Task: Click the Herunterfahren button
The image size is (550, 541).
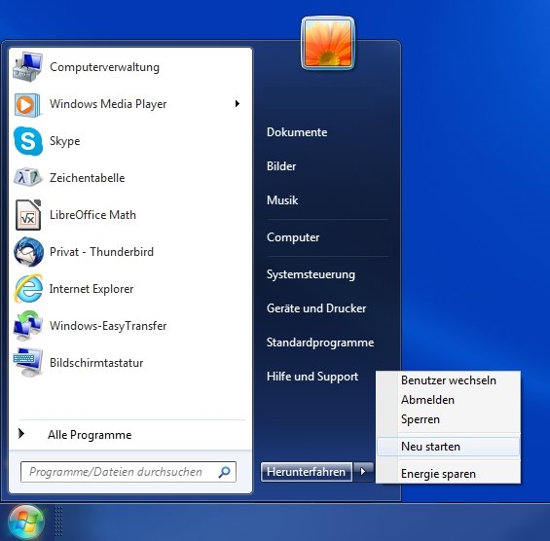Action: [x=307, y=472]
